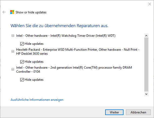Uncheck Hide updates for HP DeskJet 3630 series
Viewport: 154px width, 118px height.
(x=22, y=62)
